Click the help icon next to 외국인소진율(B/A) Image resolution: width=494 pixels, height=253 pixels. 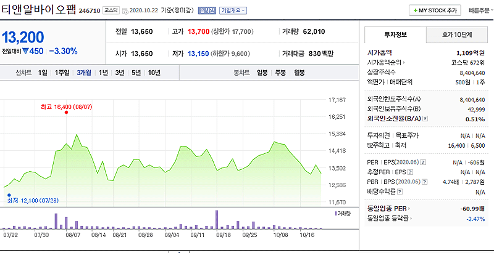tap(425, 119)
